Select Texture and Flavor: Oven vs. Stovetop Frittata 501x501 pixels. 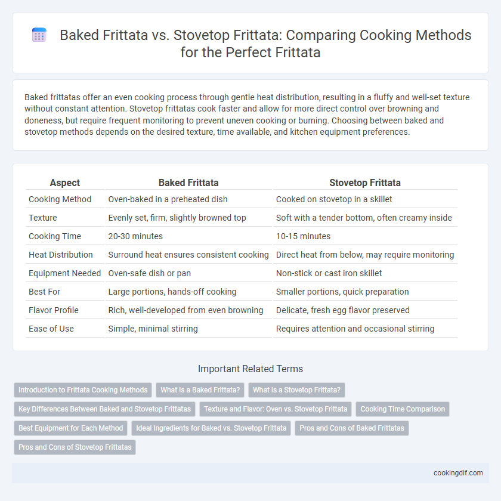[276, 409]
